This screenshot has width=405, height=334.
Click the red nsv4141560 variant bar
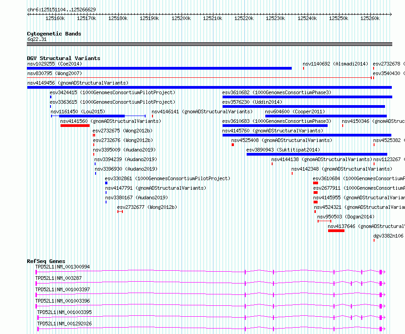coord(75,126)
